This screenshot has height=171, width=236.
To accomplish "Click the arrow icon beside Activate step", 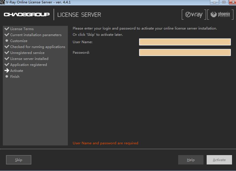I will click(7, 70).
